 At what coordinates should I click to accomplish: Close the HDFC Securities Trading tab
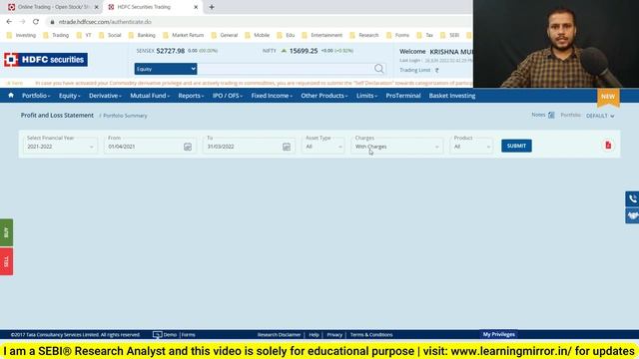point(196,7)
